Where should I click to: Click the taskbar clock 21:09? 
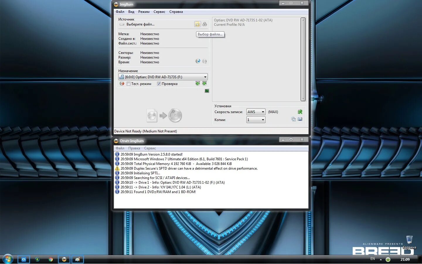405,259
